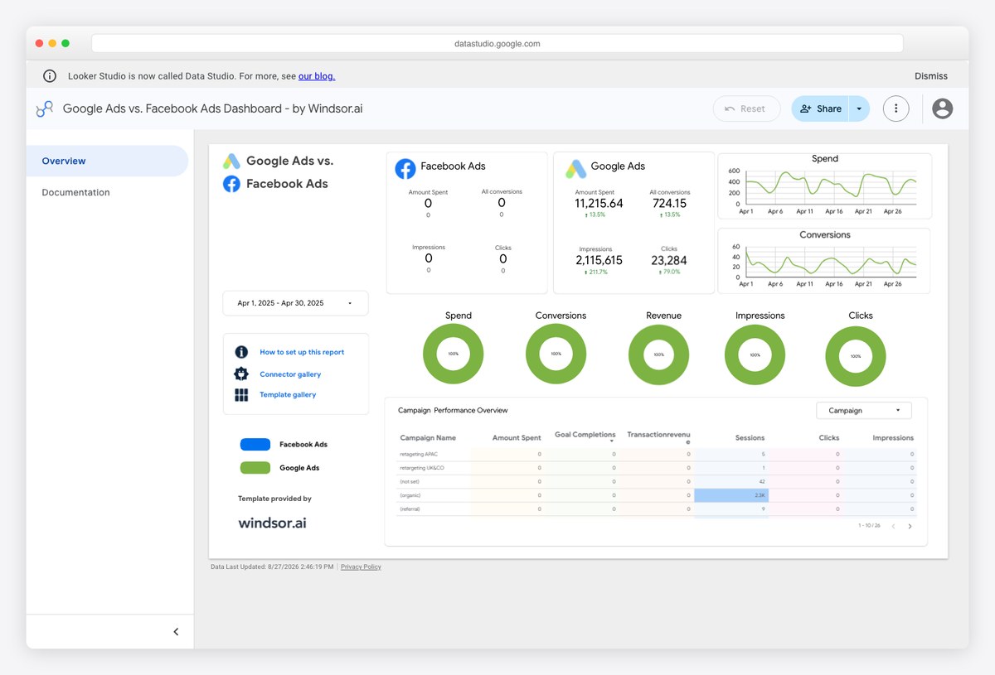
Task: Open the Privacy Policy link
Action: click(x=361, y=567)
